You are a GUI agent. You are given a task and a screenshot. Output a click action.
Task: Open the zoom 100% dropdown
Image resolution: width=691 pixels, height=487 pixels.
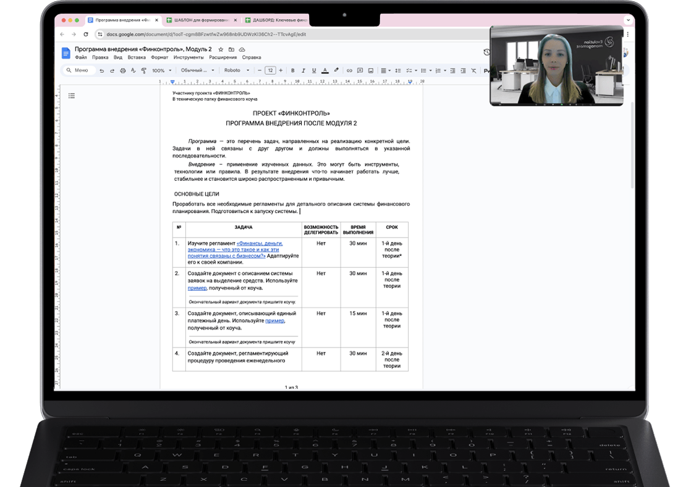pos(162,70)
